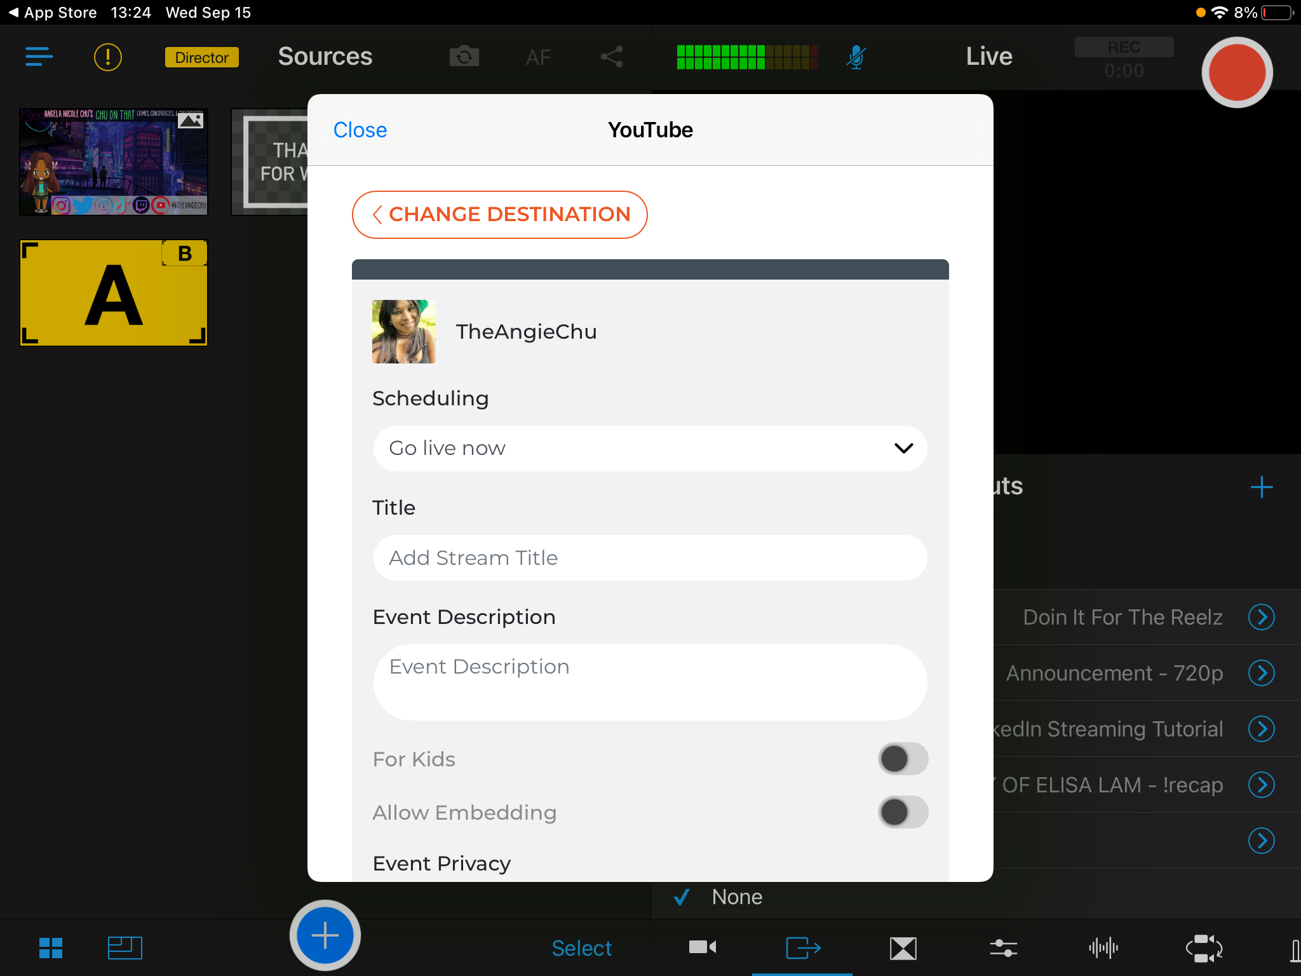Image resolution: width=1301 pixels, height=976 pixels.
Task: Click the alert notification icon
Action: point(108,57)
